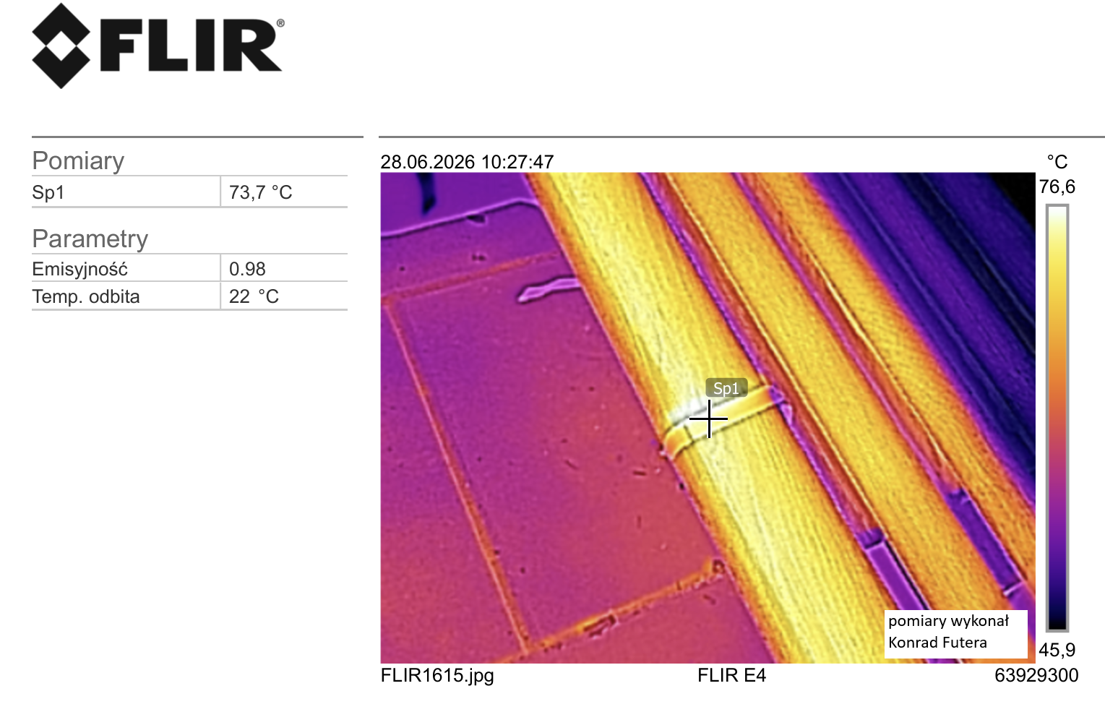This screenshot has height=712, width=1105.
Task: Select the 'Pomiary' section heading
Action: (x=78, y=160)
